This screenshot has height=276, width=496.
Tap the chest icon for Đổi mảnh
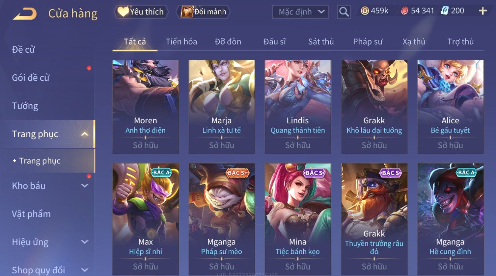[187, 12]
